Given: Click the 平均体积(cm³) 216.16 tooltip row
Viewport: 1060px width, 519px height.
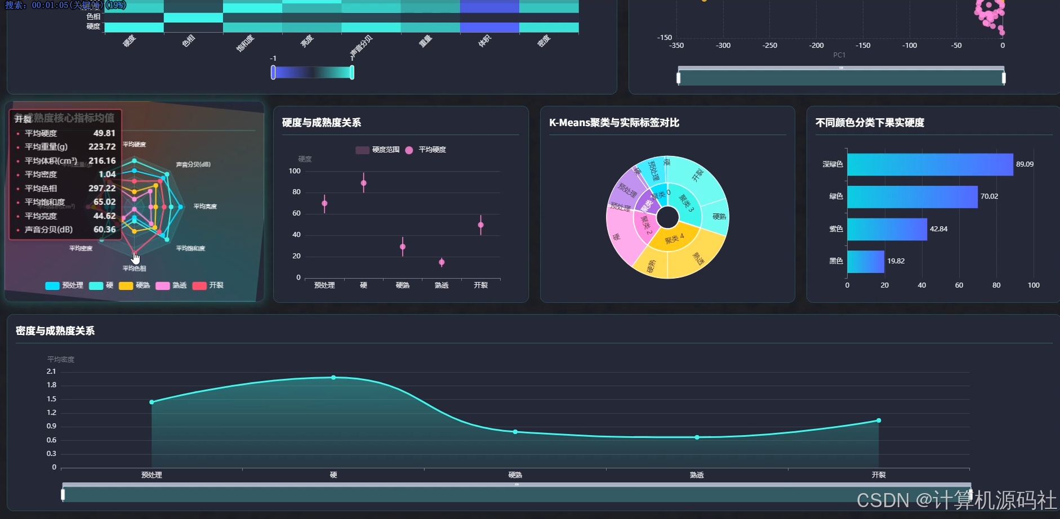Looking at the screenshot, I should (66, 161).
